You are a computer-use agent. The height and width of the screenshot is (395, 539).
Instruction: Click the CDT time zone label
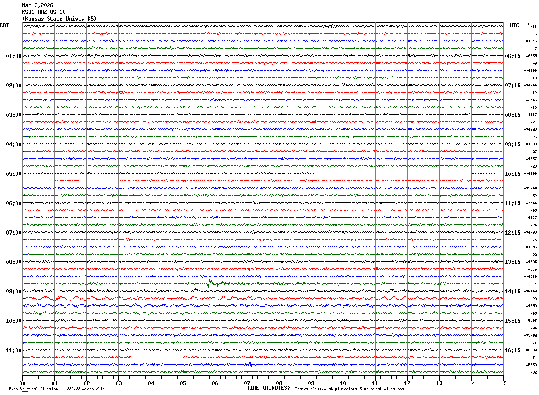pos(4,25)
